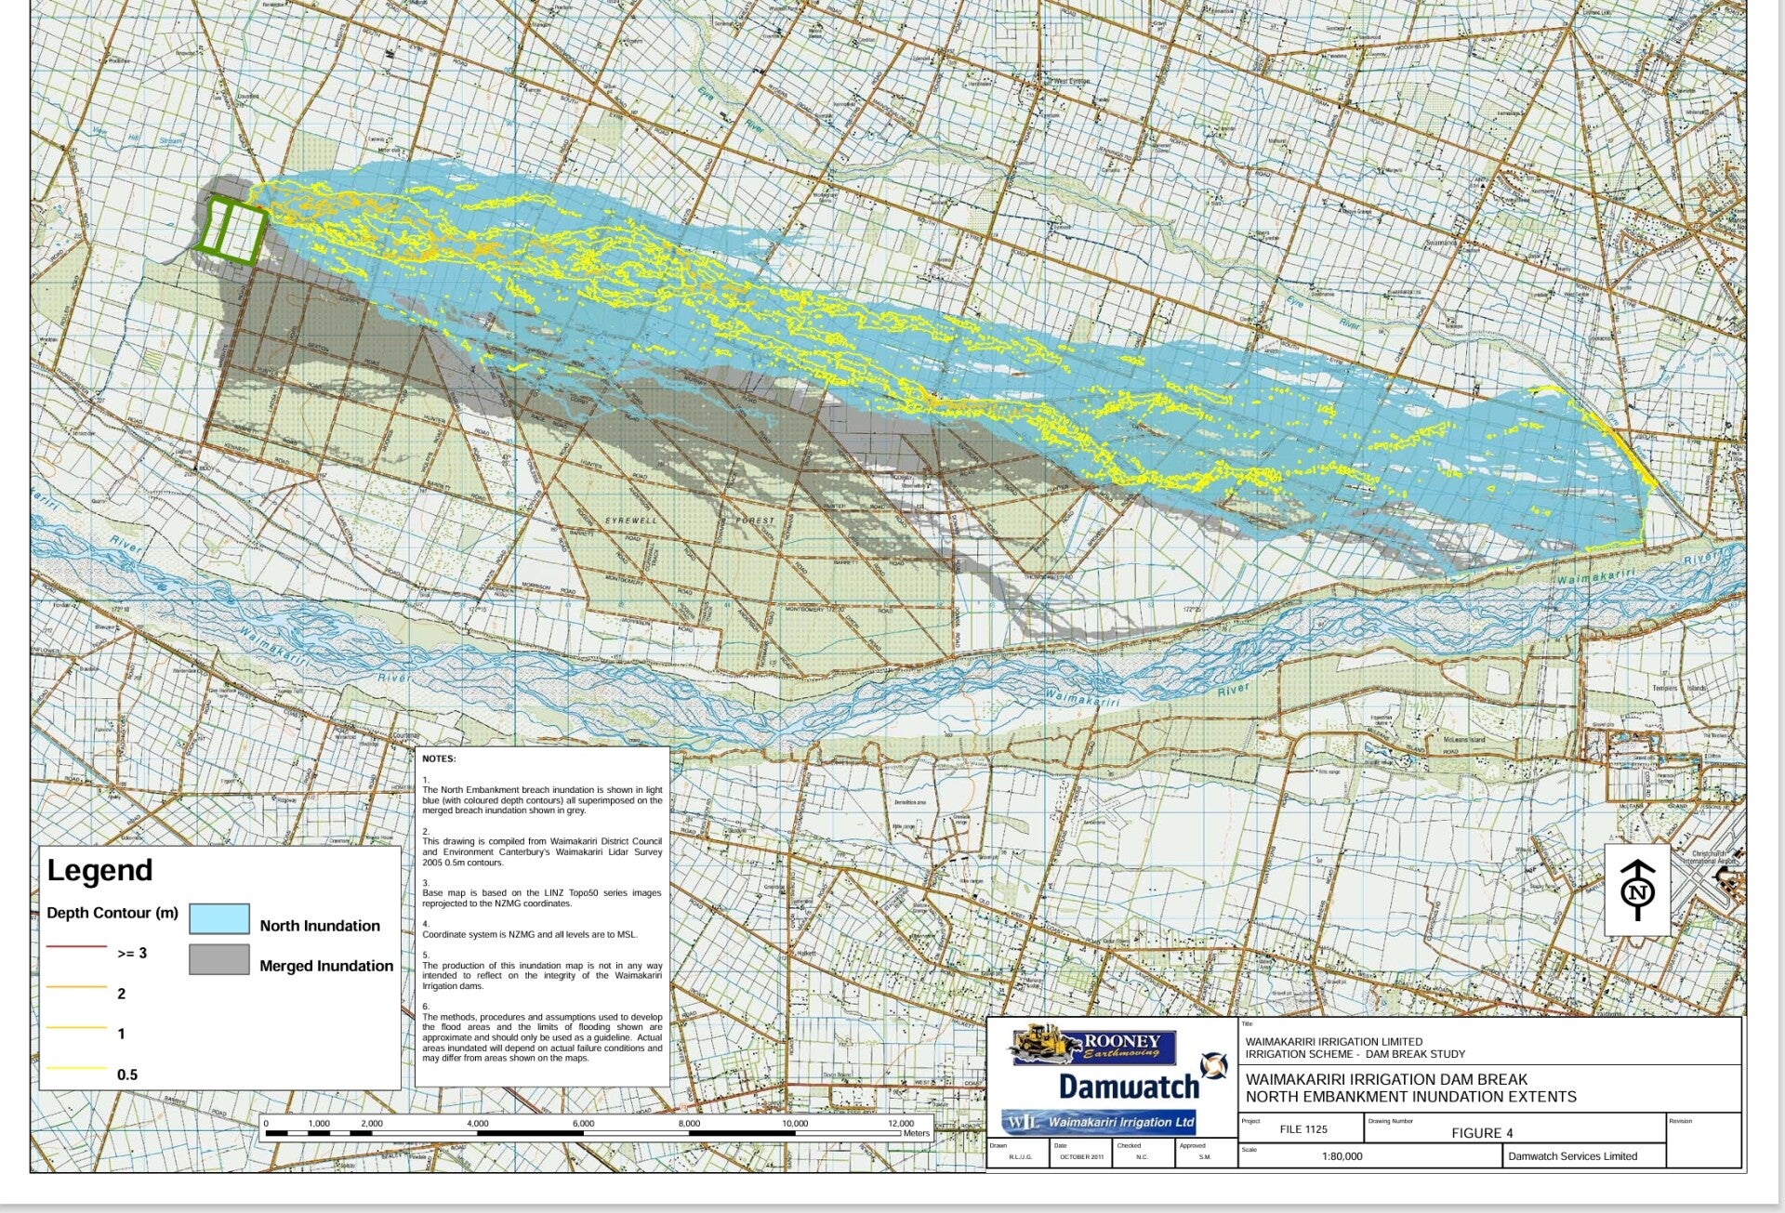Viewport: 1785px width, 1213px height.
Task: Click the Rooney Earthmoving bulldozer logo
Action: pos(1093,1046)
